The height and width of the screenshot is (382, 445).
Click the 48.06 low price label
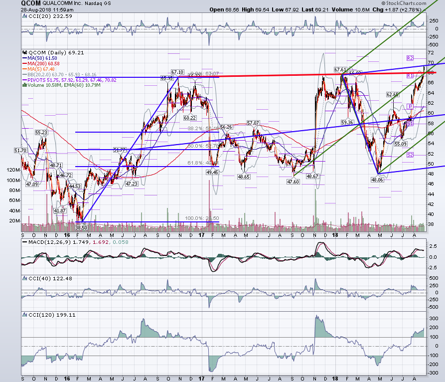pyautogui.click(x=377, y=180)
